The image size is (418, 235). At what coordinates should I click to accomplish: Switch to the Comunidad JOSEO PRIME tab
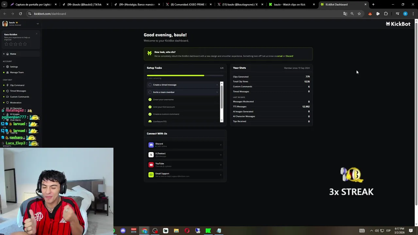(188, 5)
